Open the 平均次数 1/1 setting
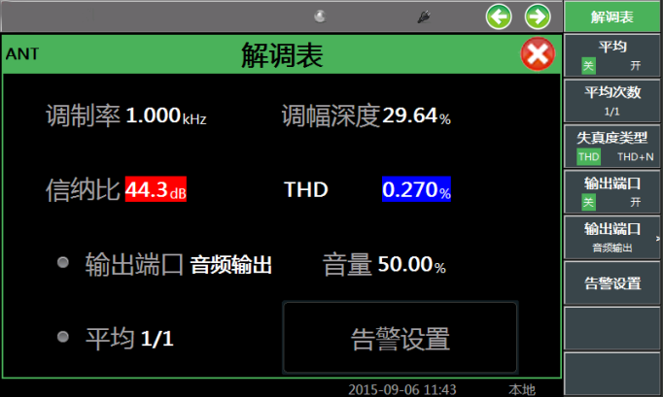 [x=612, y=102]
